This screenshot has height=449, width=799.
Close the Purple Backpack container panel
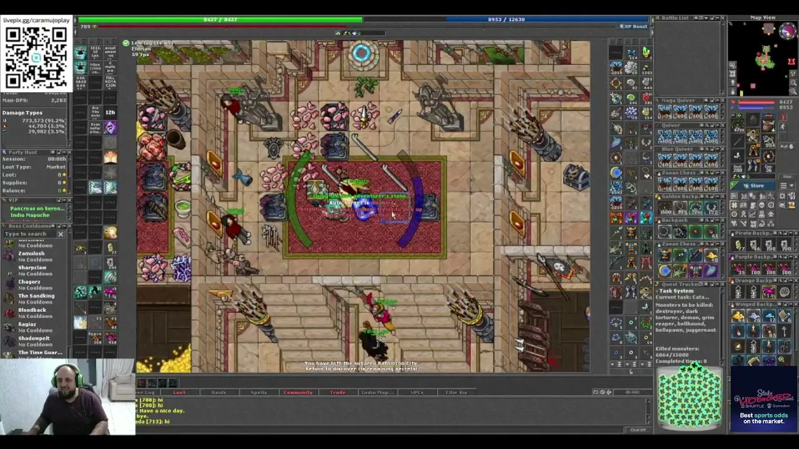796,256
